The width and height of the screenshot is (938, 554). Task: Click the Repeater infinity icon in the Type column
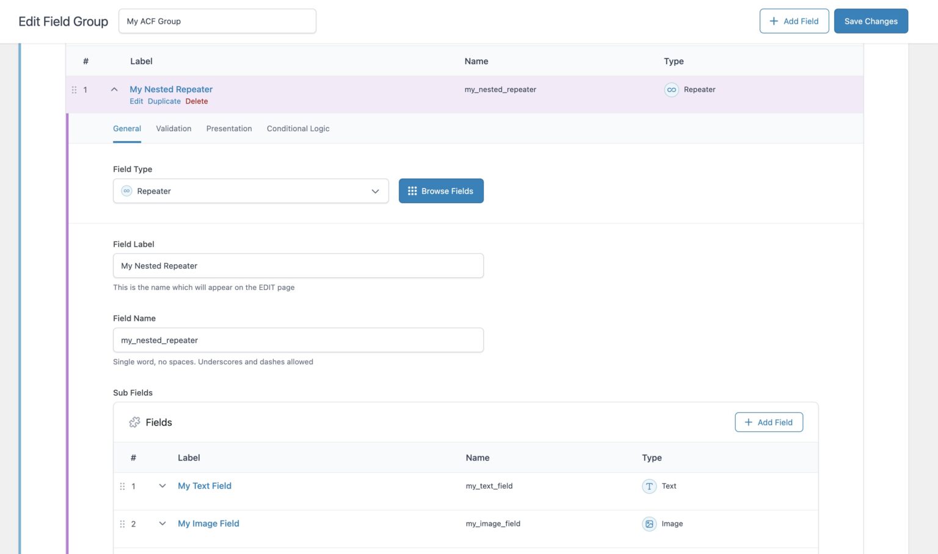[671, 89]
